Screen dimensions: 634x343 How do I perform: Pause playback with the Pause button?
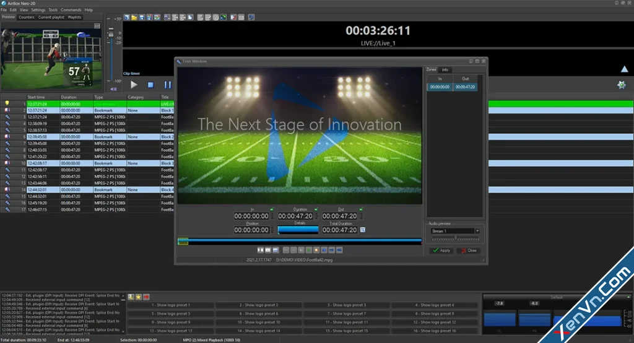[167, 85]
